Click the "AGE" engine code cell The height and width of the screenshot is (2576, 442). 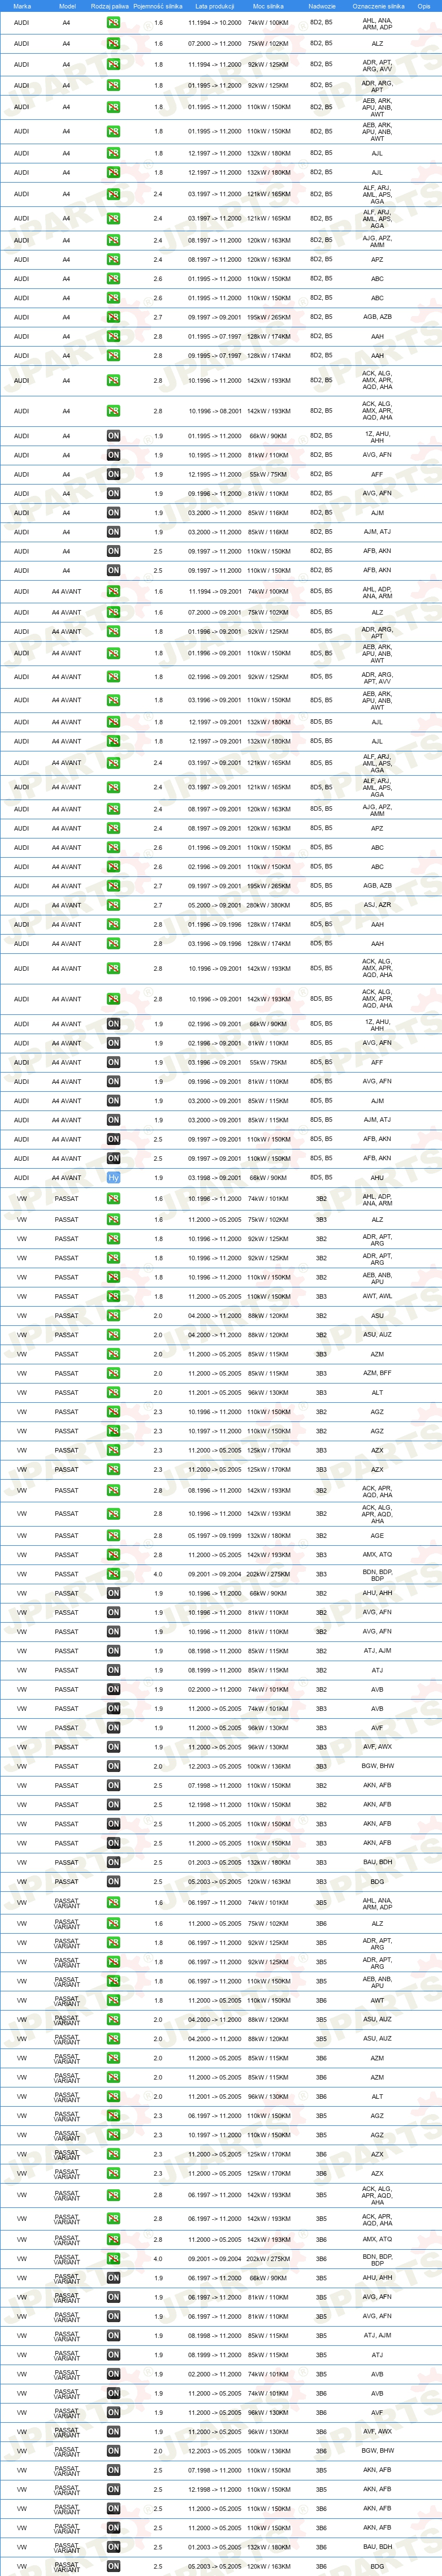pos(377,1536)
